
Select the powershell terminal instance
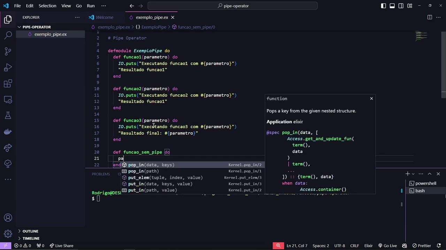pyautogui.click(x=425, y=183)
